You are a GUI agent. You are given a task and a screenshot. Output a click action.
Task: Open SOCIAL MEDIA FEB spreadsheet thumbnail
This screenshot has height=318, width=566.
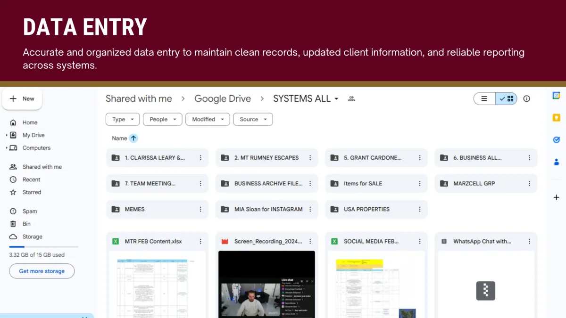pos(376,285)
